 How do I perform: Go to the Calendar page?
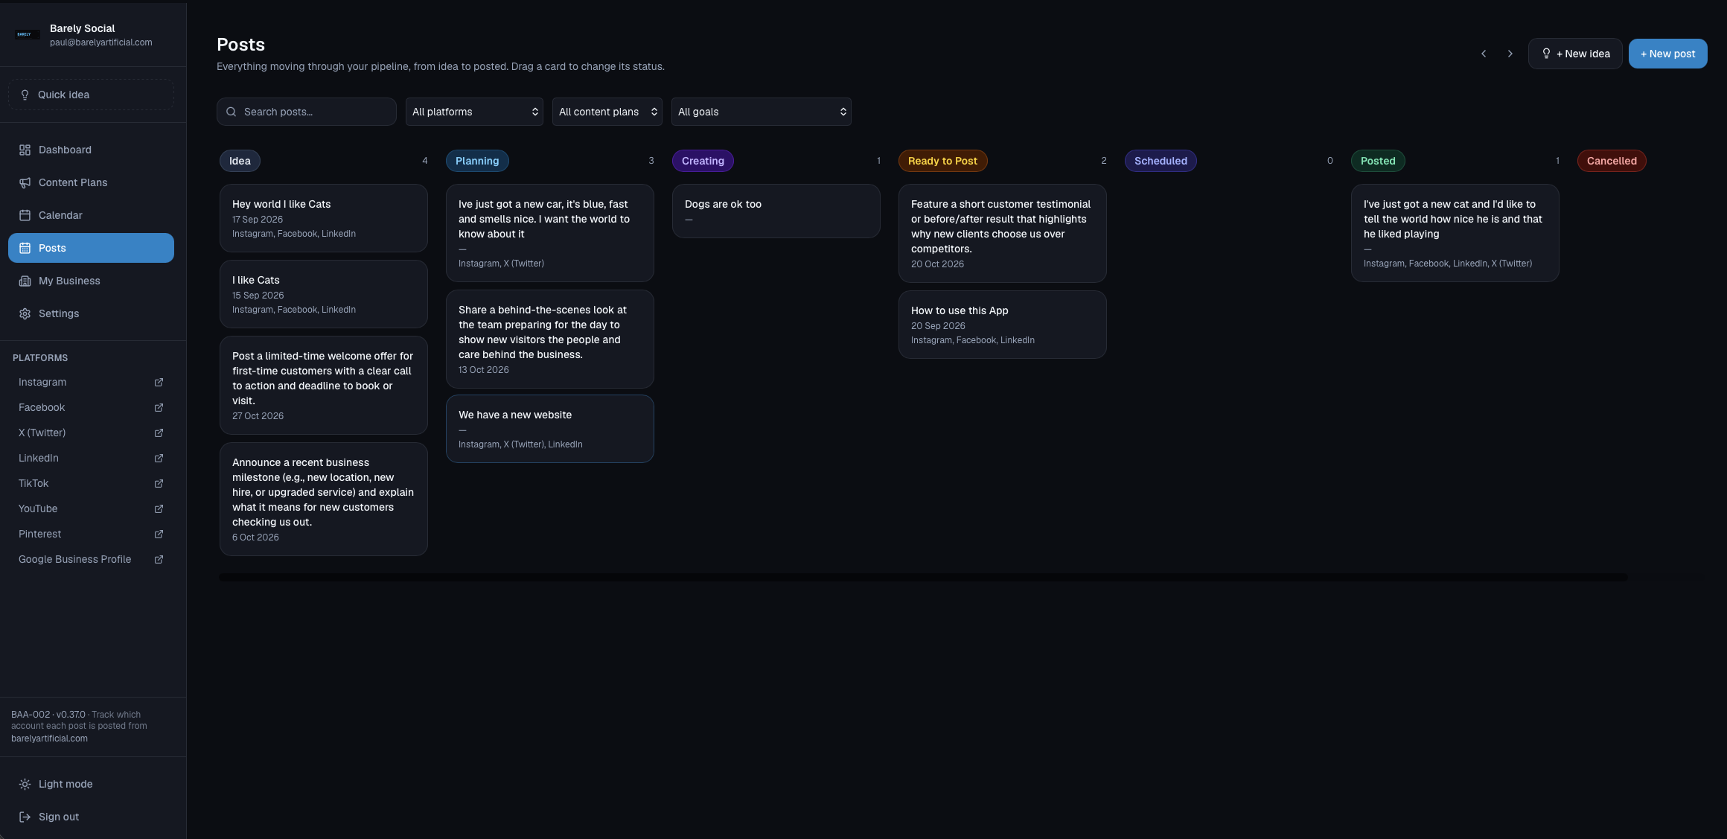click(92, 215)
